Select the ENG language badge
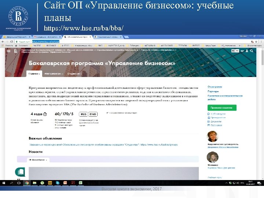Viewport: 264px width, 198px height. (93, 114)
